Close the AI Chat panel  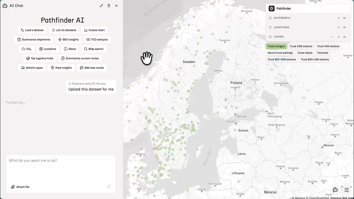116,6
